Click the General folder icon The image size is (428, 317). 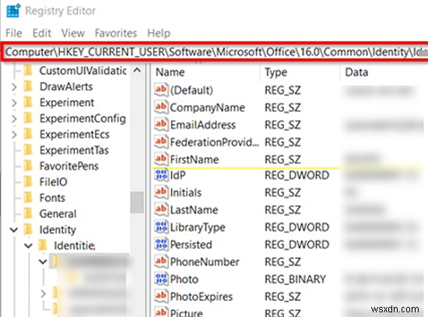[x=28, y=214]
